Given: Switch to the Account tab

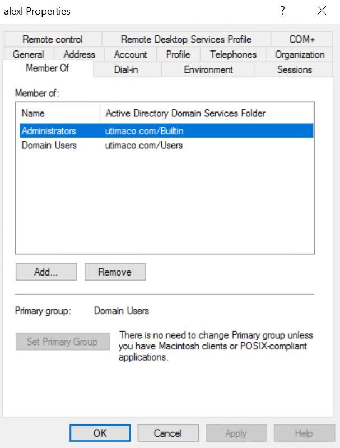Looking at the screenshot, I should 131,54.
